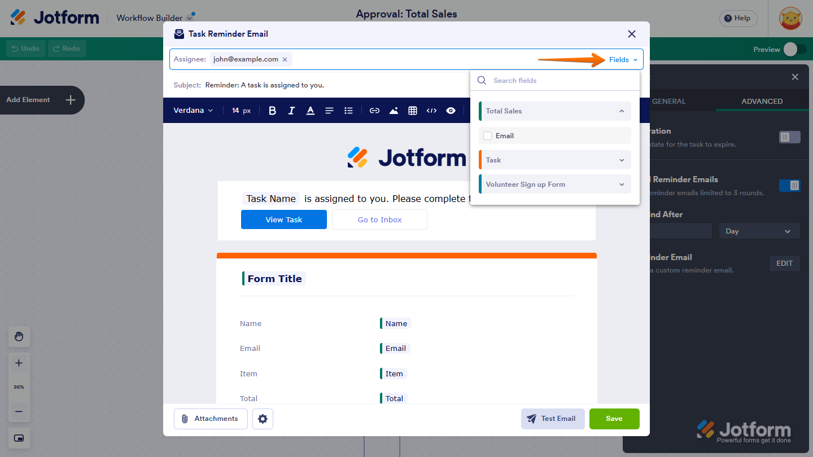Disable the Reminder Emails switch
This screenshot has height=457, width=813.
coord(789,185)
